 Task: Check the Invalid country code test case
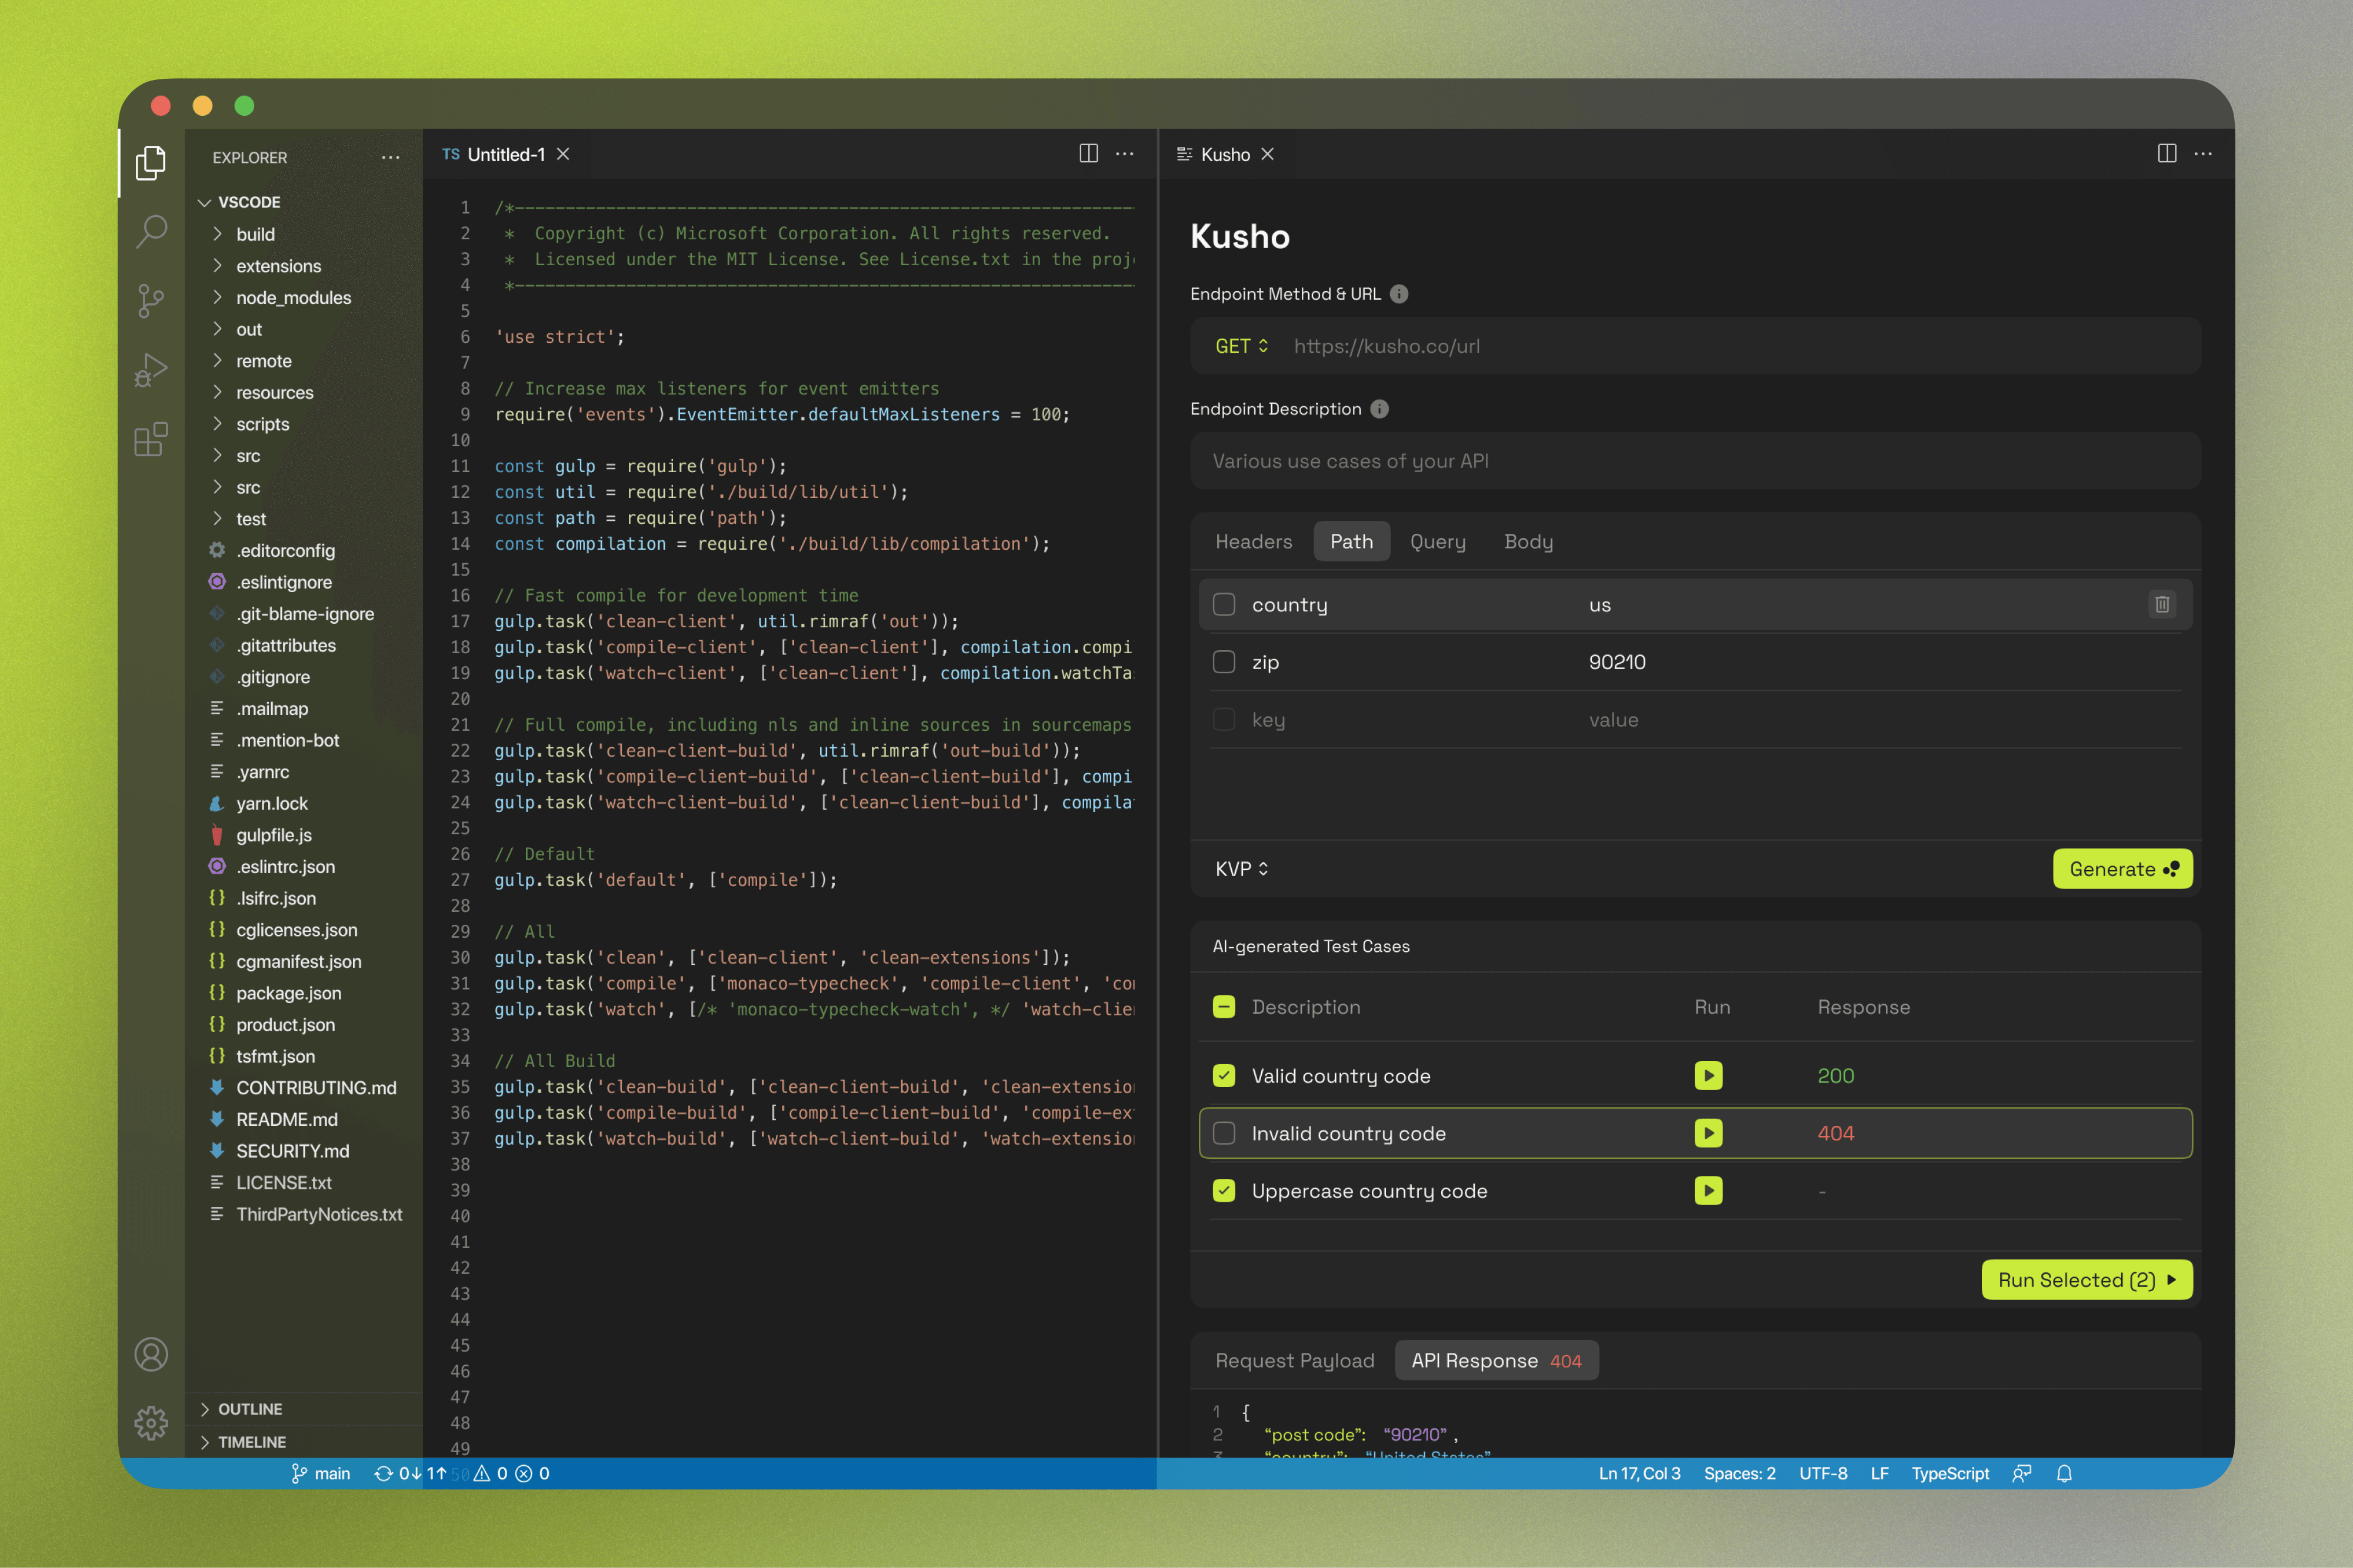tap(1224, 1133)
